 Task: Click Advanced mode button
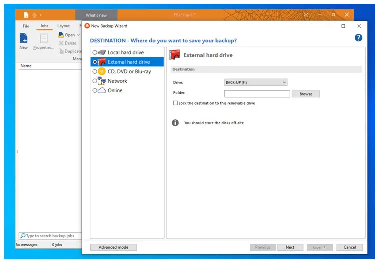coord(113,247)
